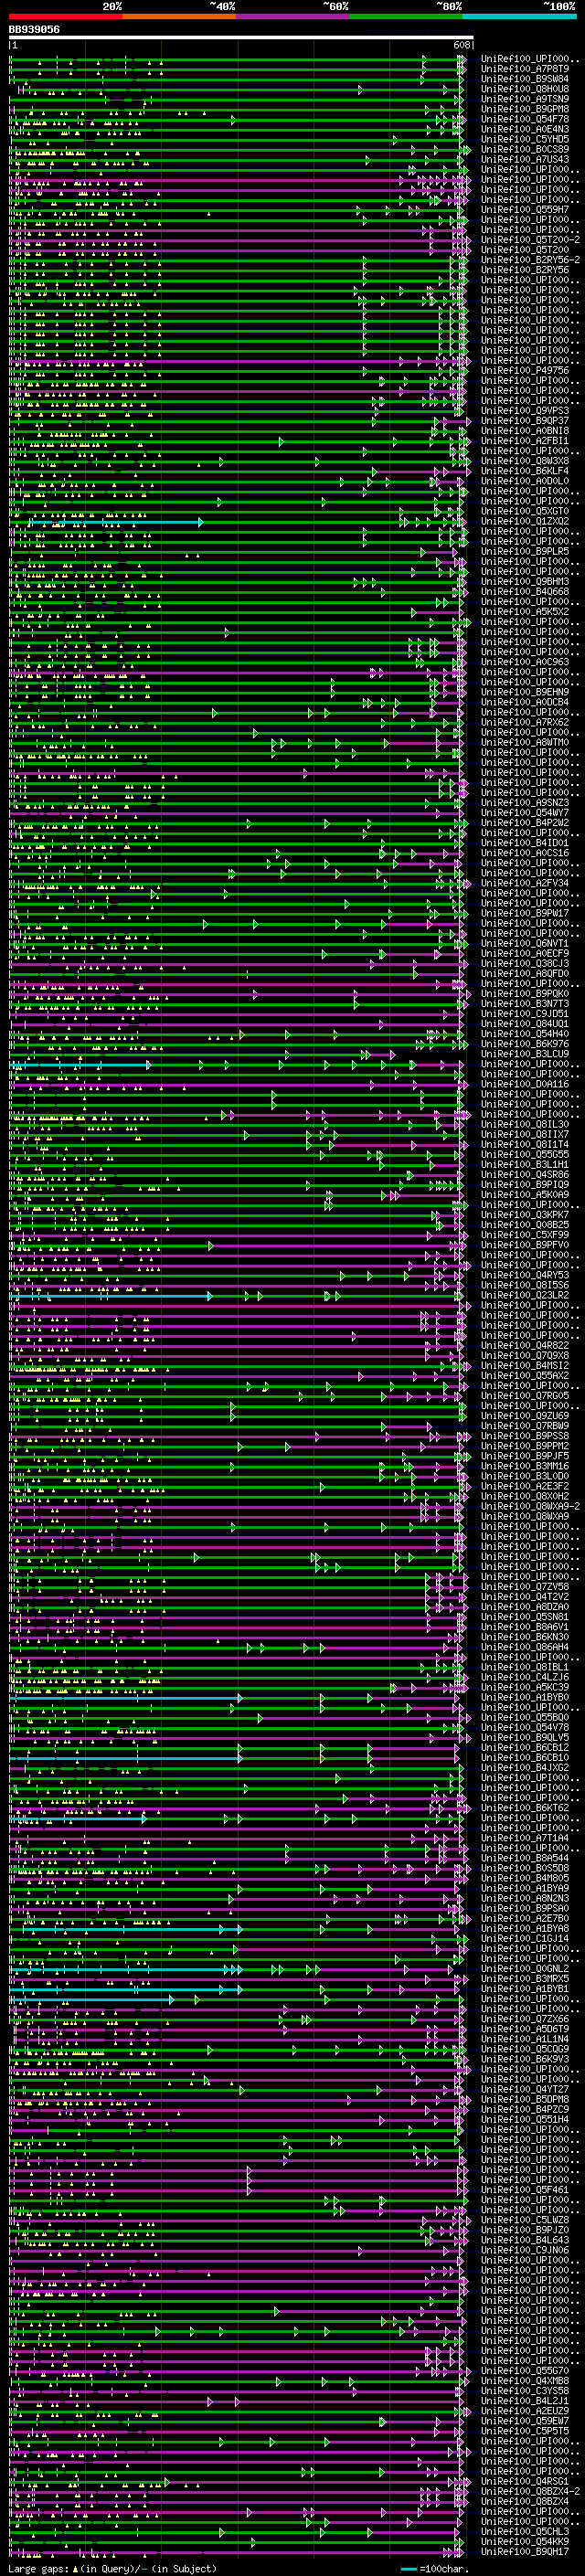This screenshot has height=2576, width=585.
Task: Select the UniRef100_A0E4N3 label
Action: [x=525, y=129]
